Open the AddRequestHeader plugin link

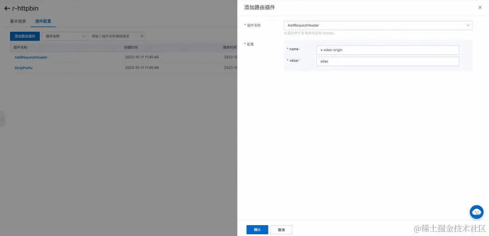[31, 57]
